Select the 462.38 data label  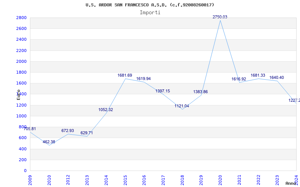[x=49, y=142]
